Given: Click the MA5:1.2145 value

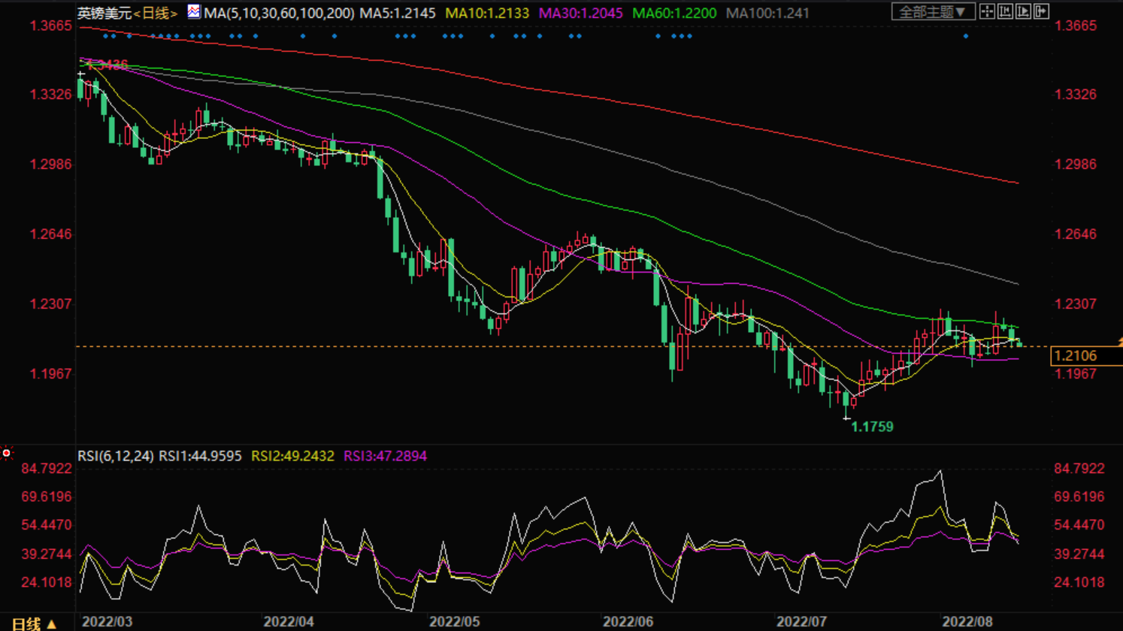Looking at the screenshot, I should pyautogui.click(x=398, y=14).
